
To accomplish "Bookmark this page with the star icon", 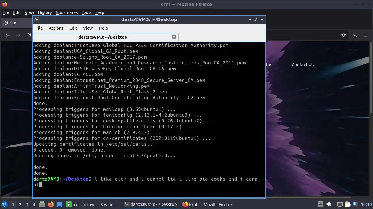I will pyautogui.click(x=344, y=35).
